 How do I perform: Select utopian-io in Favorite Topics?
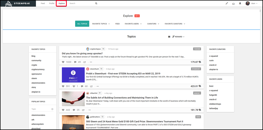click(x=36, y=92)
